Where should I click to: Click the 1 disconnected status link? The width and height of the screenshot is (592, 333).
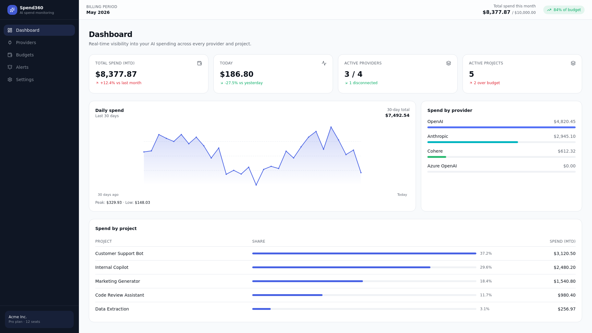pyautogui.click(x=361, y=83)
